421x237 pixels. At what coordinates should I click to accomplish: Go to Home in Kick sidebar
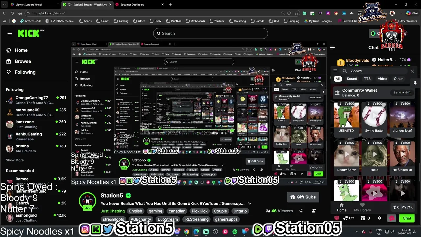pos(17,50)
